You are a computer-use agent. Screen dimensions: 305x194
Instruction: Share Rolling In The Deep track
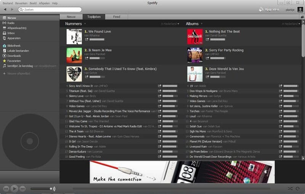point(160,147)
